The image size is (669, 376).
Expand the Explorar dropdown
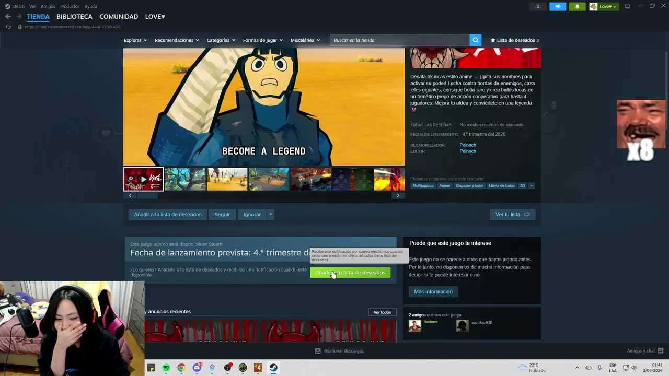point(135,40)
